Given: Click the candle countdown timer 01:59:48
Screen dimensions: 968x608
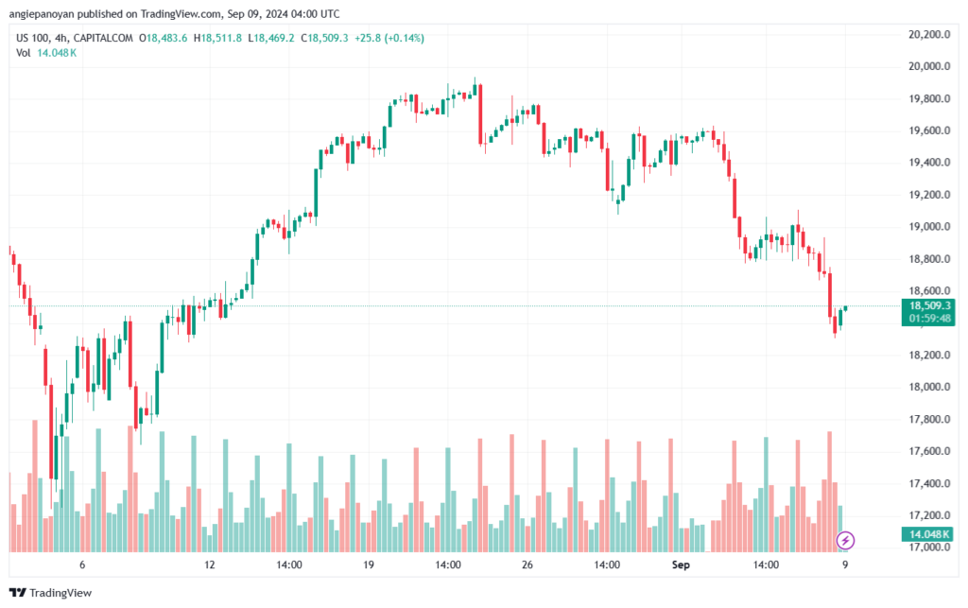Looking at the screenshot, I should [930, 319].
